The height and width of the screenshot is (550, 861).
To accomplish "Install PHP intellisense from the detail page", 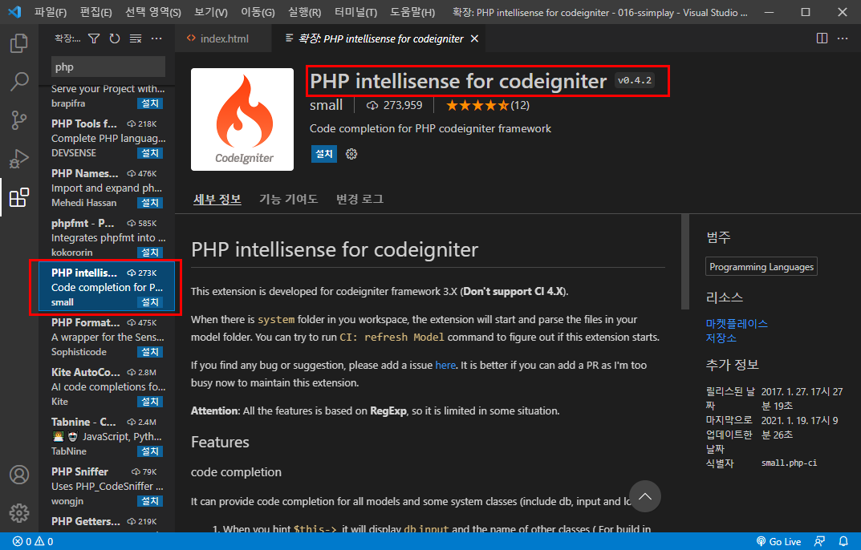I will [324, 154].
